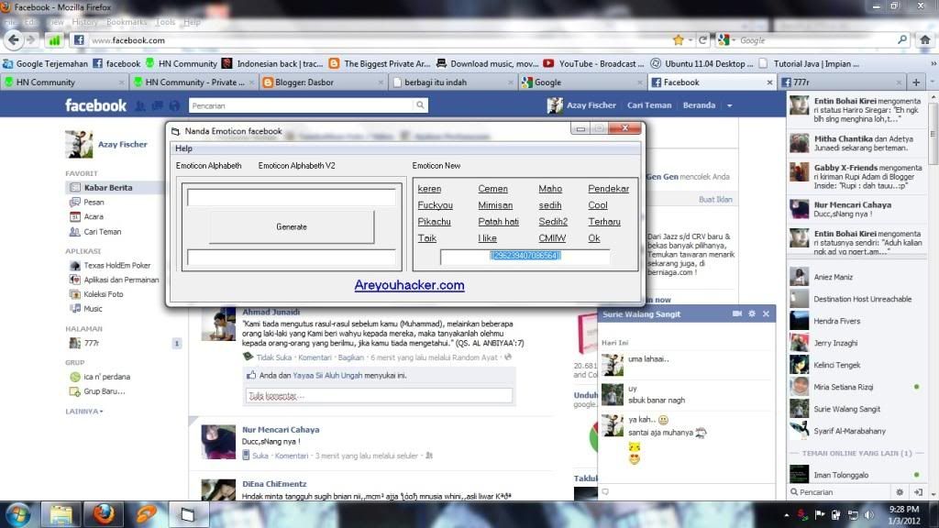Open a new tab with plus button

tap(916, 82)
